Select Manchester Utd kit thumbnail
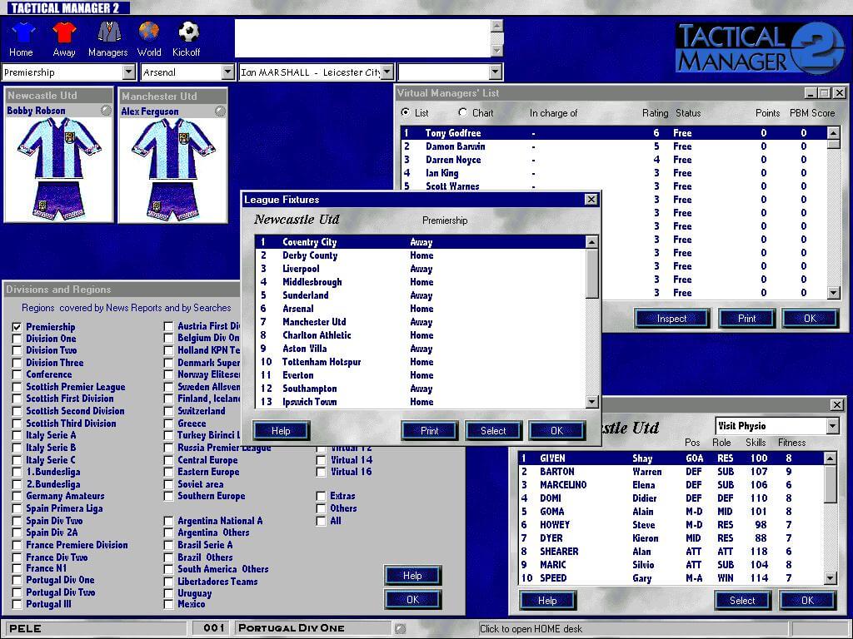The image size is (853, 639). (x=172, y=169)
